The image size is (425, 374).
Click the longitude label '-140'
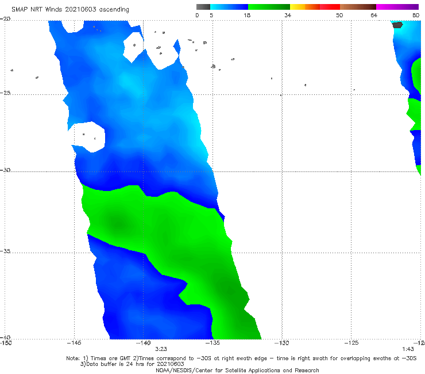[143, 343]
